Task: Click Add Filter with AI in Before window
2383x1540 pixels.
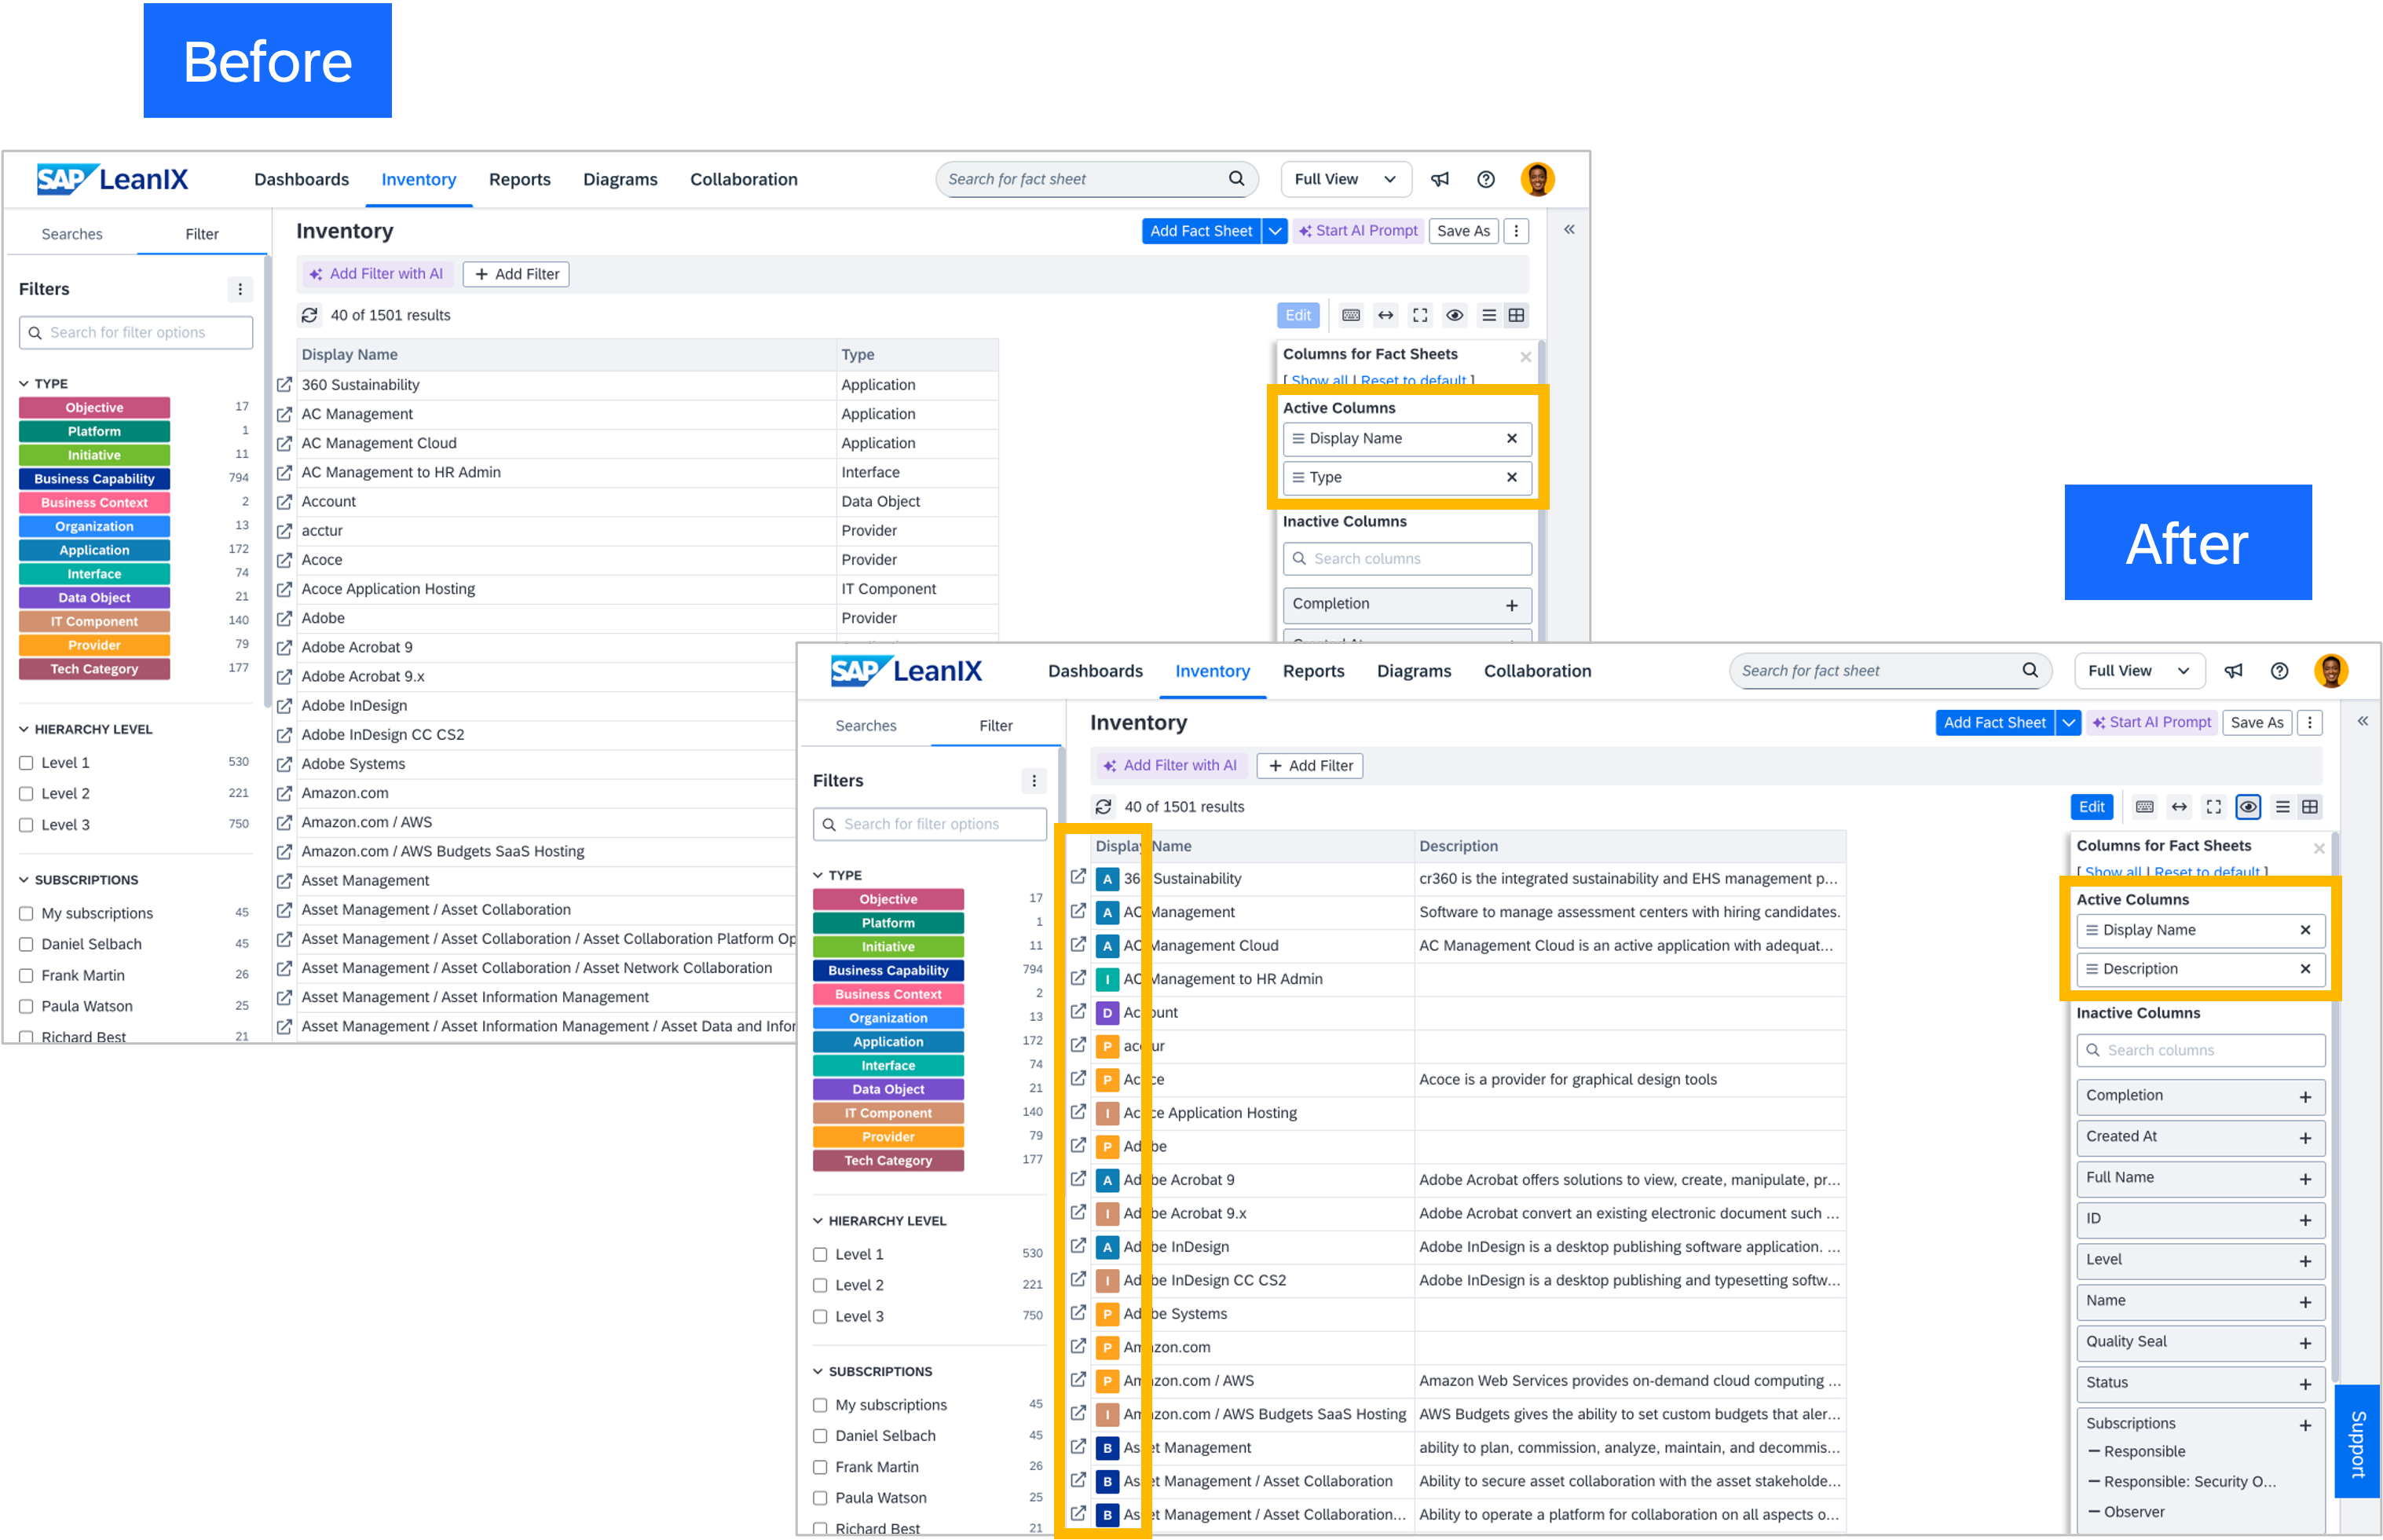Action: coord(376,274)
